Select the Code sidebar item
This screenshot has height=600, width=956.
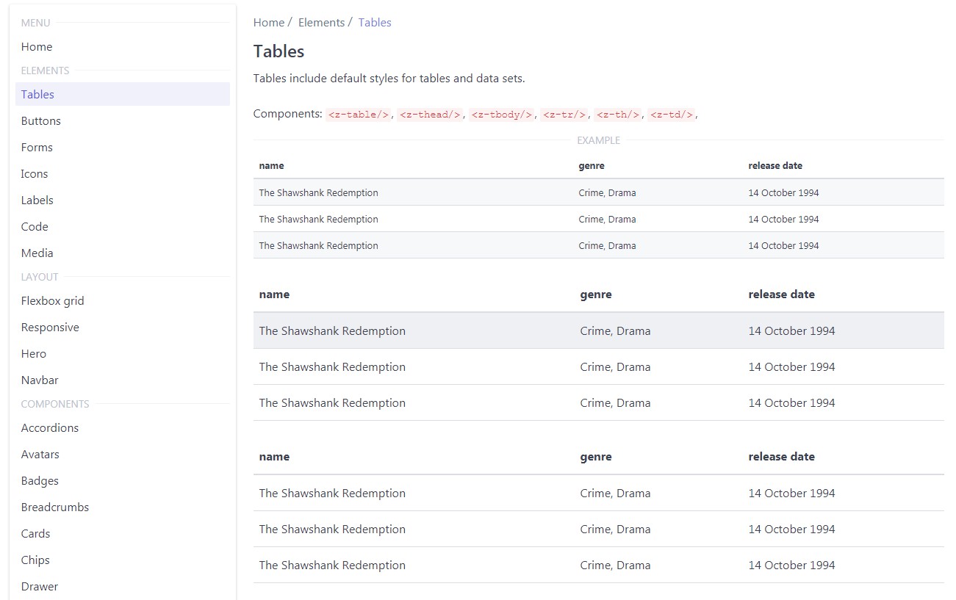tap(122, 226)
